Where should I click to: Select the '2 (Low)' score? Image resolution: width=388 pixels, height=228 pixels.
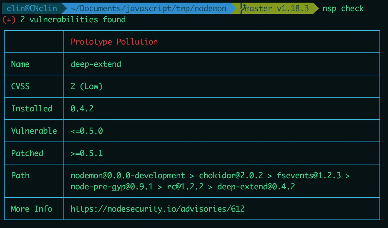coord(87,86)
